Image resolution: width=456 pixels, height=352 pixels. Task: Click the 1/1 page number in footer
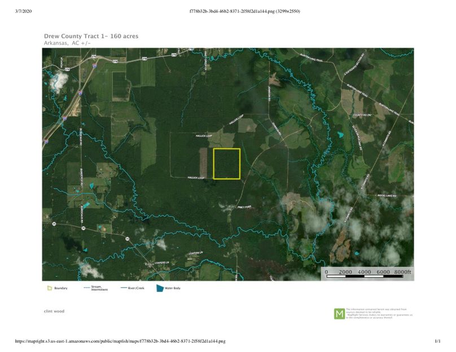pos(437,341)
